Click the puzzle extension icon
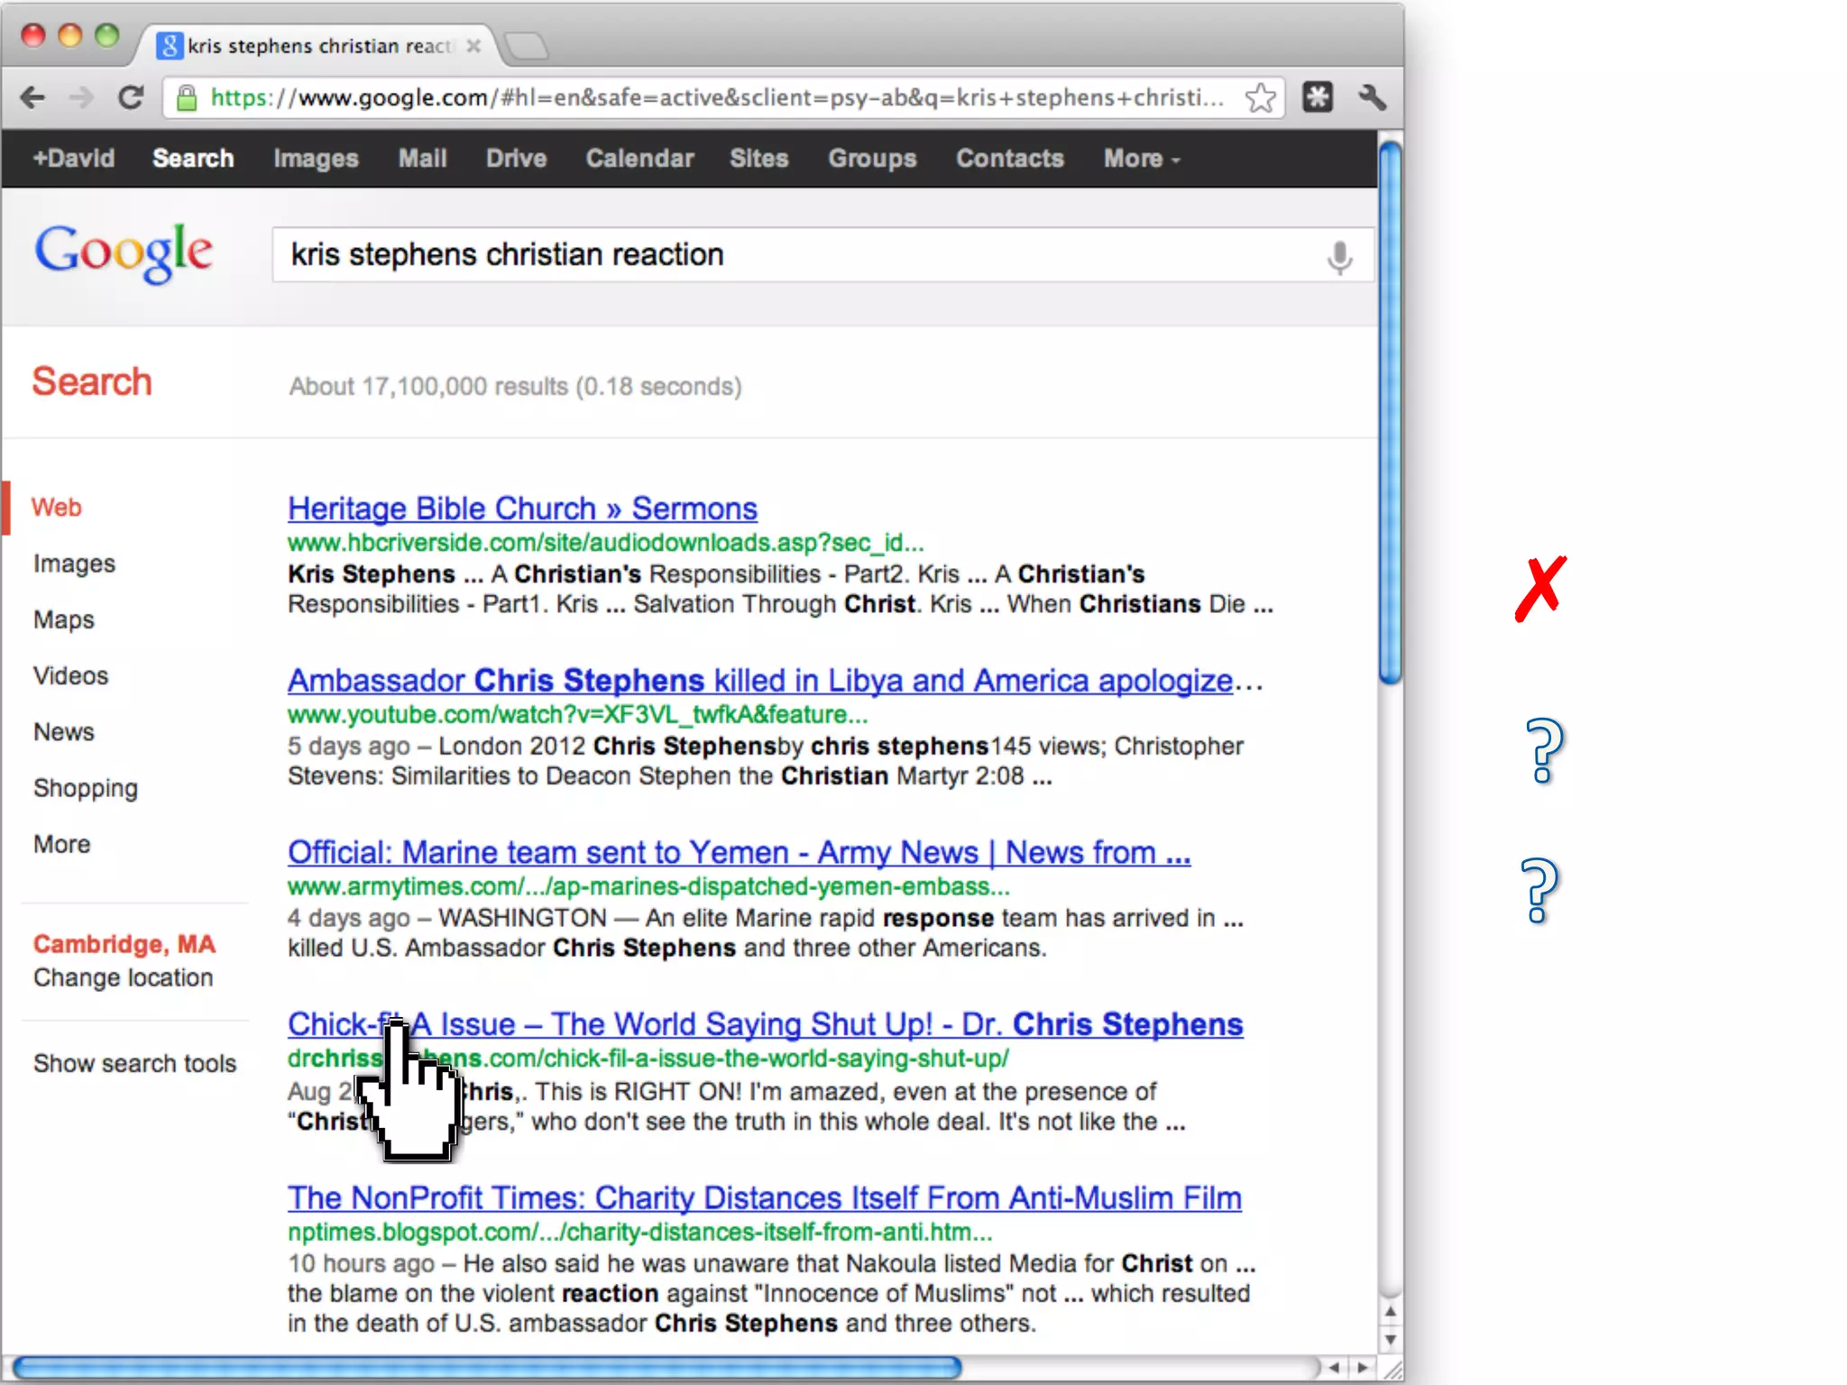 (1318, 97)
